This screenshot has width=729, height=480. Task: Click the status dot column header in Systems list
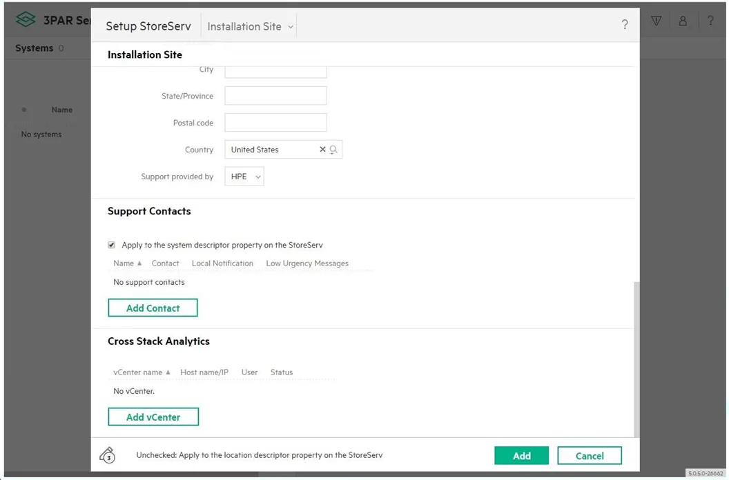click(23, 110)
